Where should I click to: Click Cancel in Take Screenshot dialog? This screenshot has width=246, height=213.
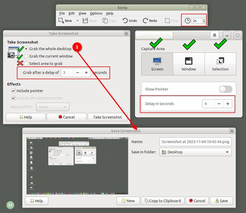(x=67, y=117)
